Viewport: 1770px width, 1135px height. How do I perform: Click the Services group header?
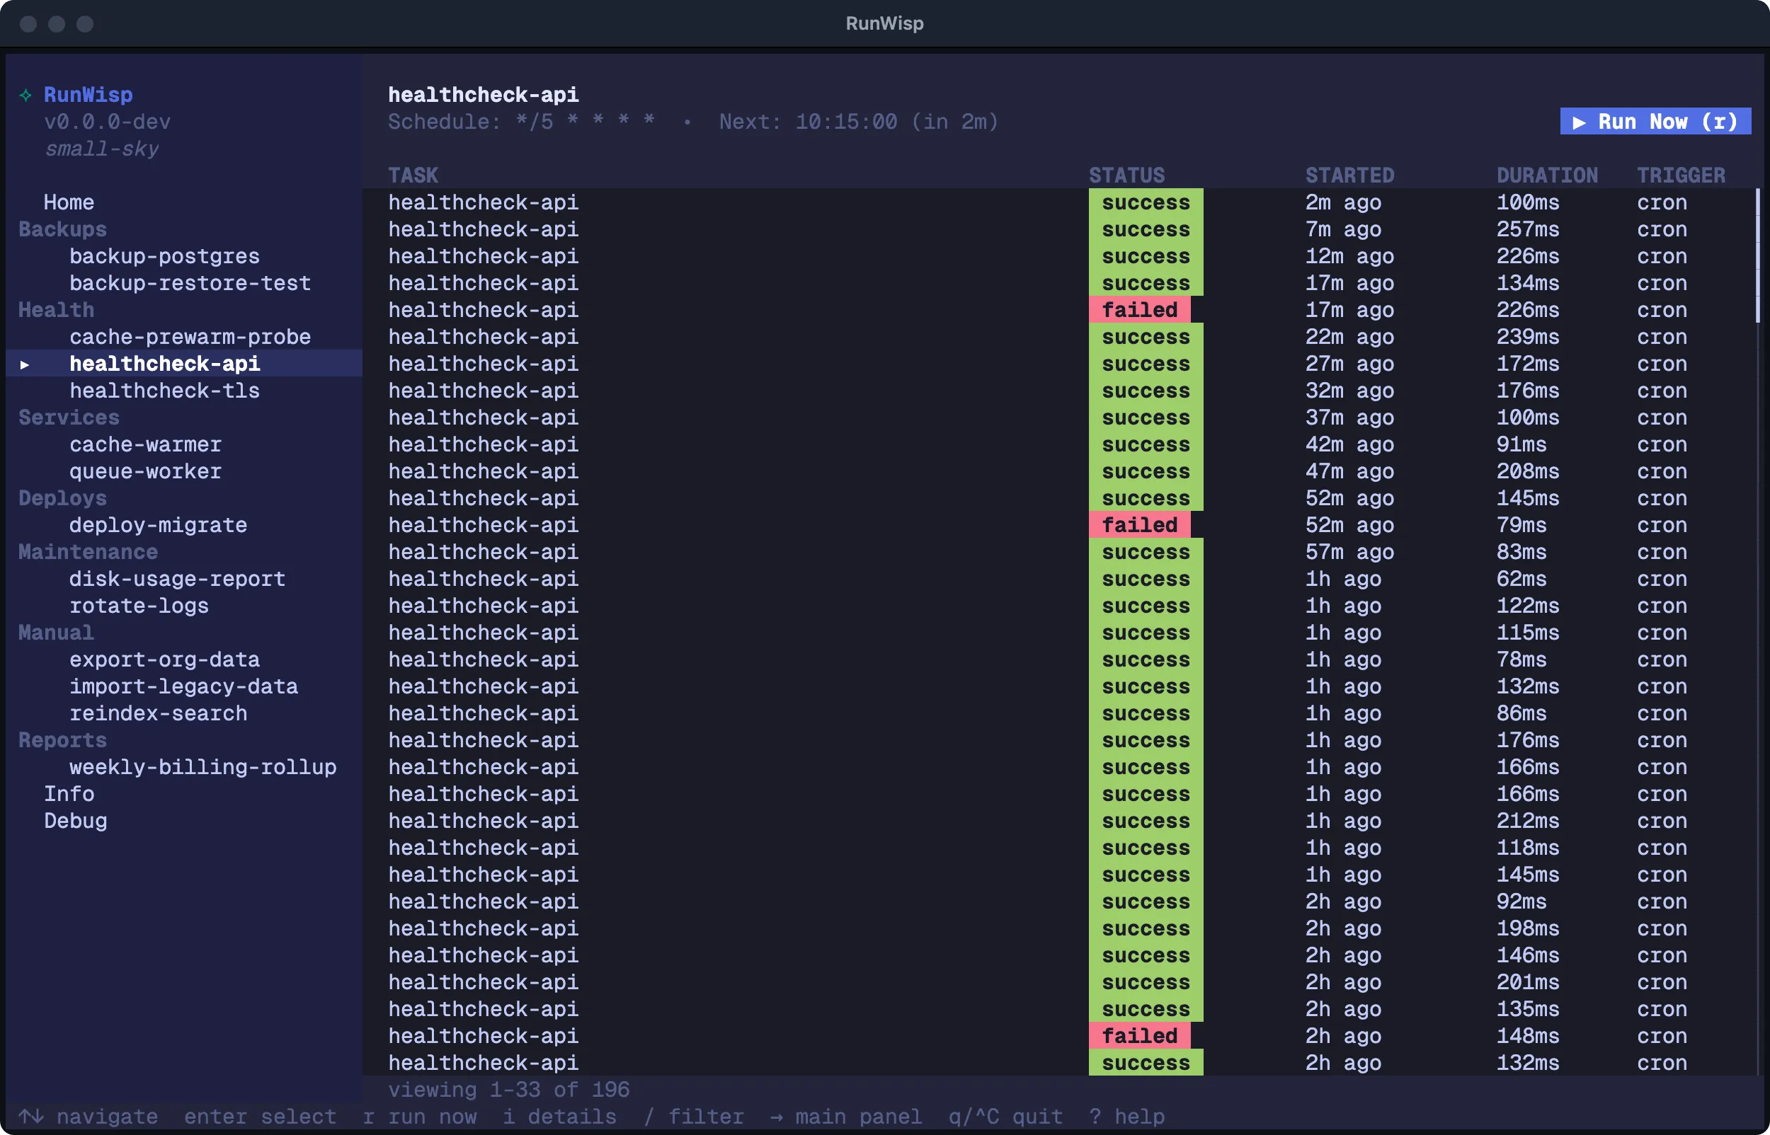[x=69, y=417]
